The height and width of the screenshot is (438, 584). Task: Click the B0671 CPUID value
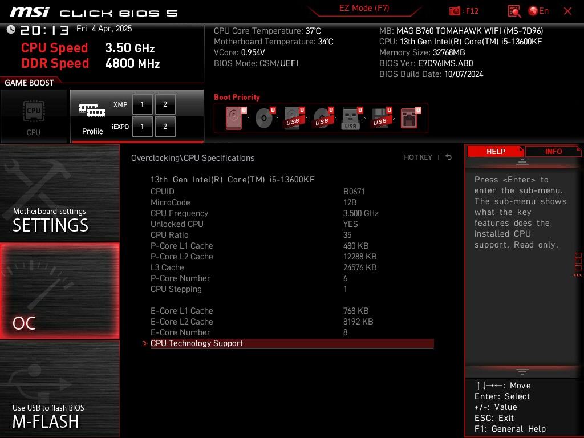[x=354, y=192]
